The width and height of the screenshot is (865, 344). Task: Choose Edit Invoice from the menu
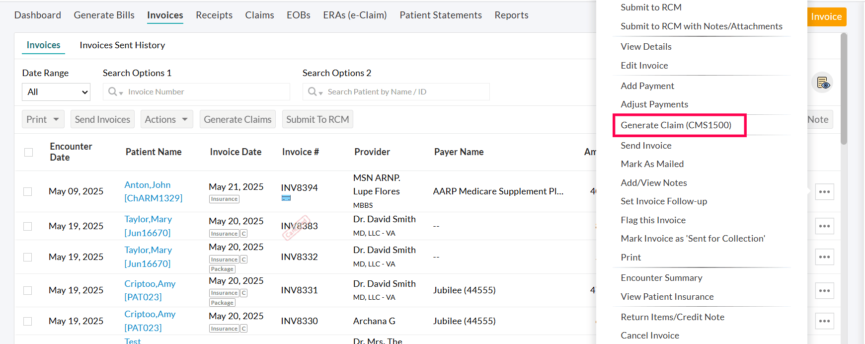tap(644, 66)
